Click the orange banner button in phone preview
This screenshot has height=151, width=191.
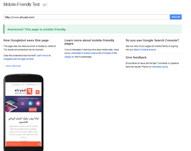point(33,109)
